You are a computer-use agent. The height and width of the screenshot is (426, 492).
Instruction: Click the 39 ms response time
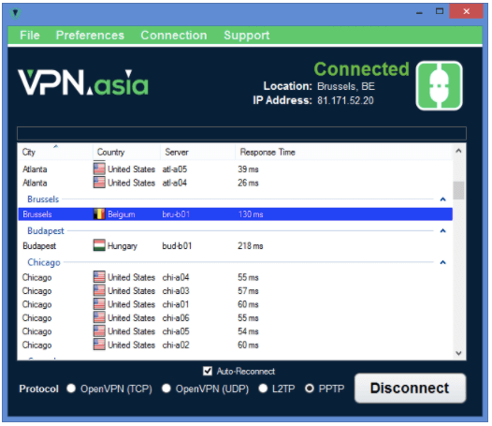pyautogui.click(x=248, y=169)
